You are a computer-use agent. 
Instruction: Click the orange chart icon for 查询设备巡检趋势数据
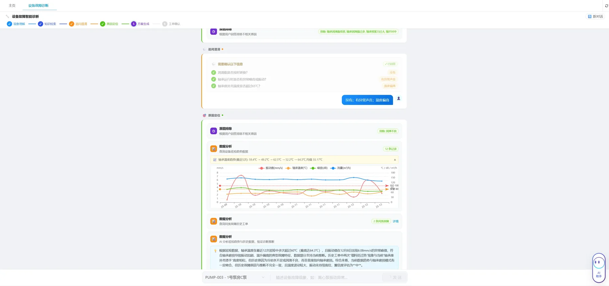213,149
